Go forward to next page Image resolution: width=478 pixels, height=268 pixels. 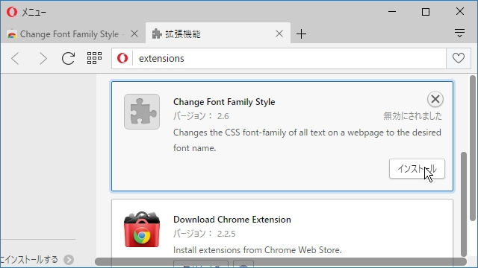[x=43, y=58]
